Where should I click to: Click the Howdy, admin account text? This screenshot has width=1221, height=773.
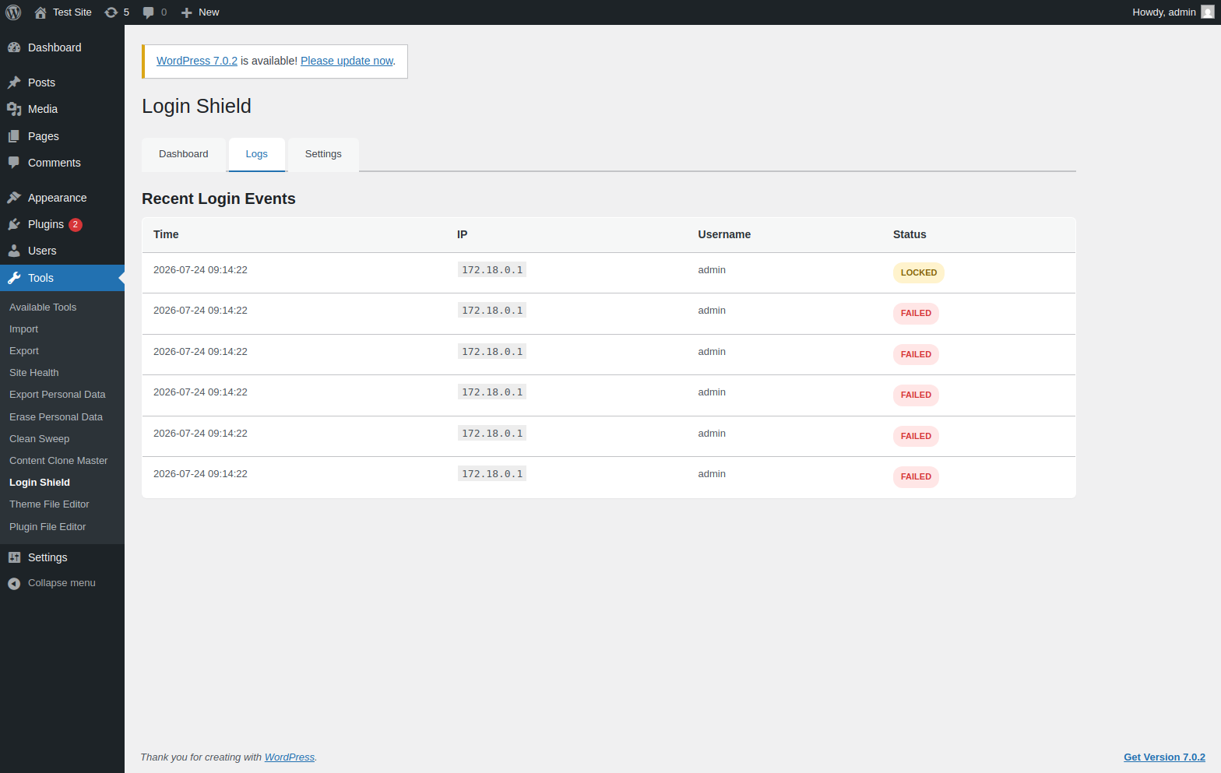[1164, 12]
